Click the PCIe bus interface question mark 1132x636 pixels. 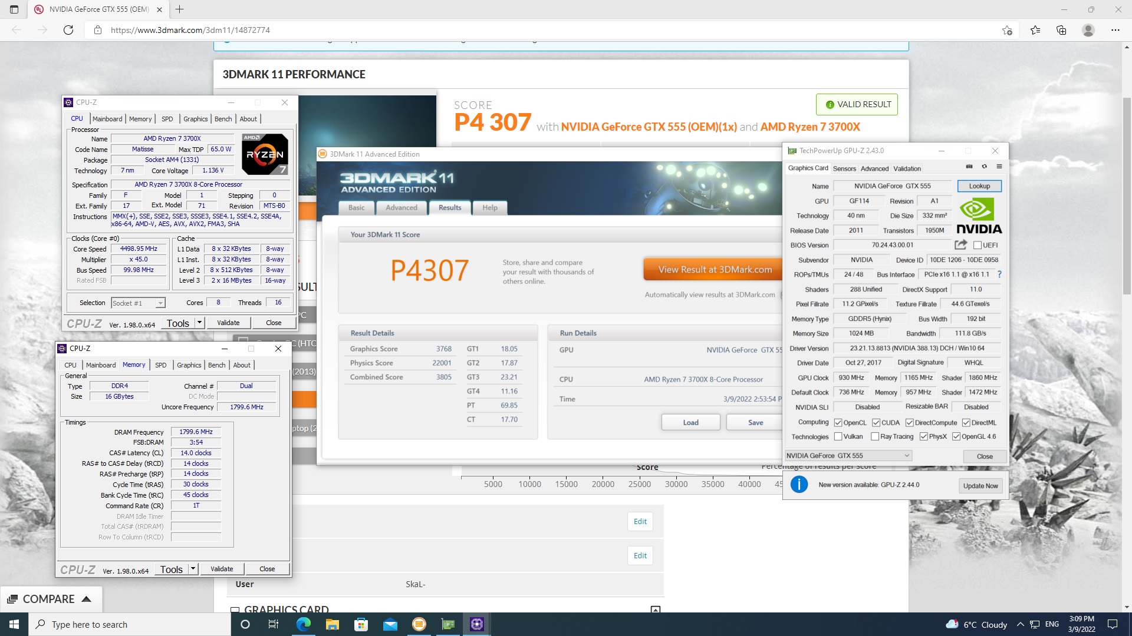pyautogui.click(x=999, y=274)
